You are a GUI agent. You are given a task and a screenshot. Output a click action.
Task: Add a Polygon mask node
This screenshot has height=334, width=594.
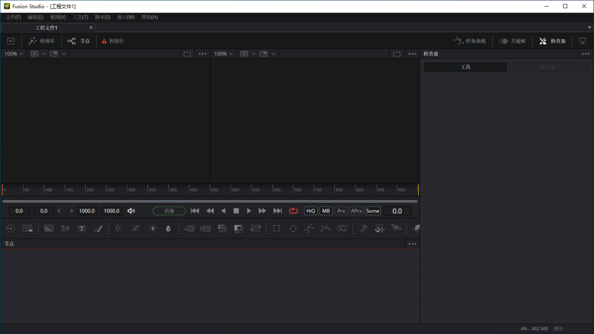click(310, 229)
